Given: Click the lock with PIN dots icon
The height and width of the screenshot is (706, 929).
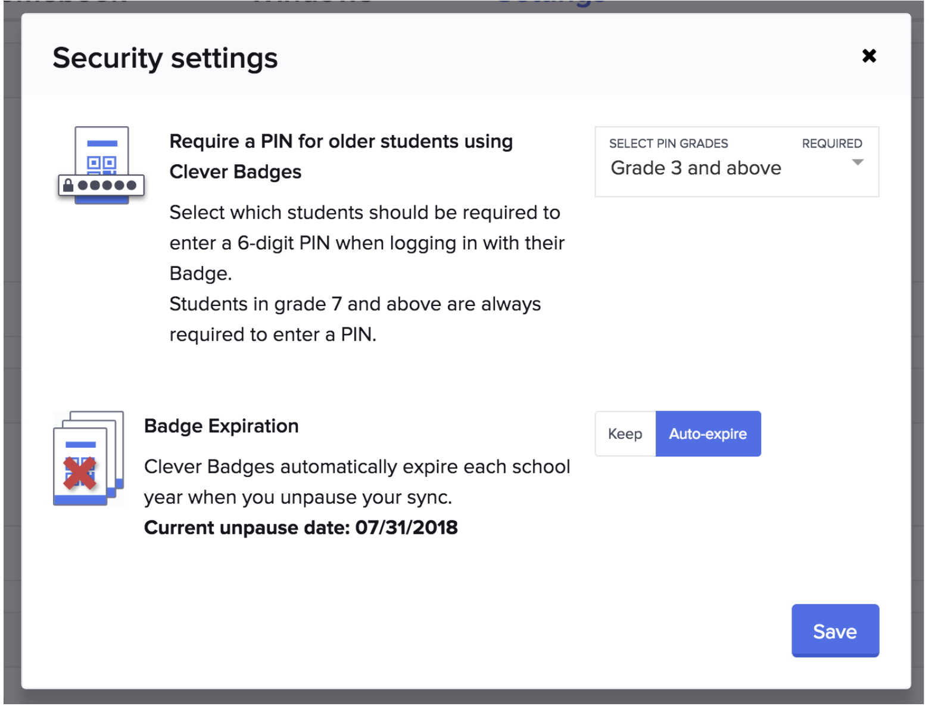Looking at the screenshot, I should pyautogui.click(x=101, y=185).
